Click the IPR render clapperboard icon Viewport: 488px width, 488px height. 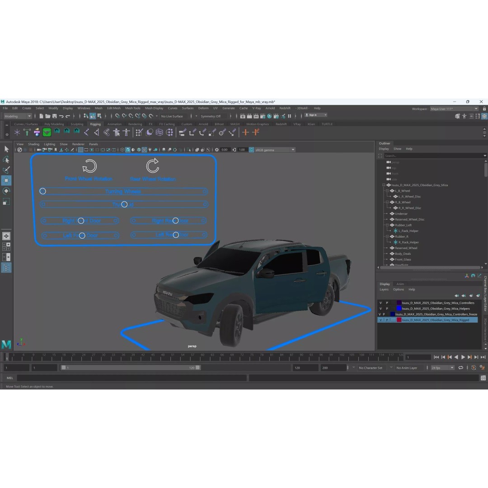coord(256,116)
